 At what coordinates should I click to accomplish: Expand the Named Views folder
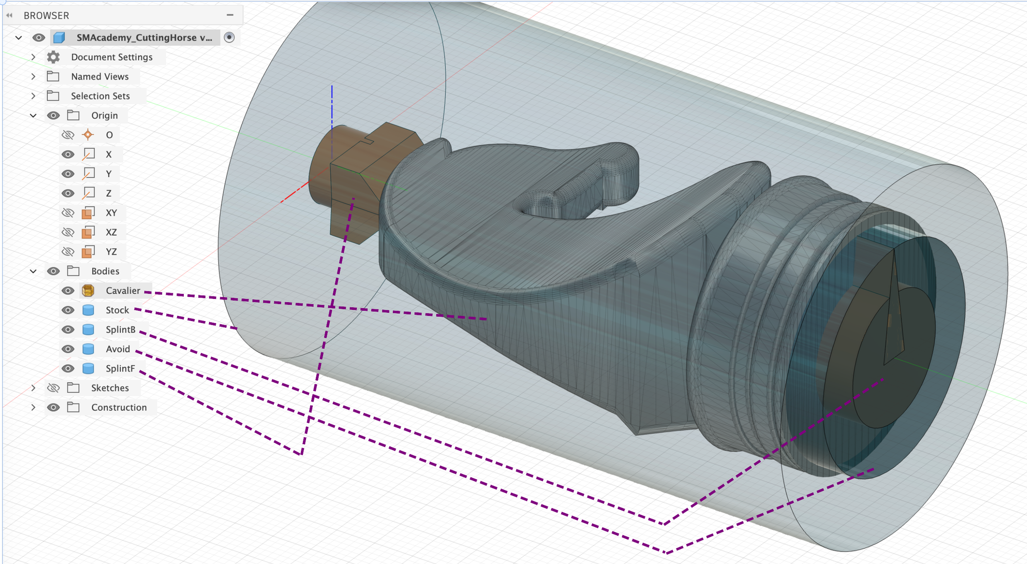coord(33,77)
